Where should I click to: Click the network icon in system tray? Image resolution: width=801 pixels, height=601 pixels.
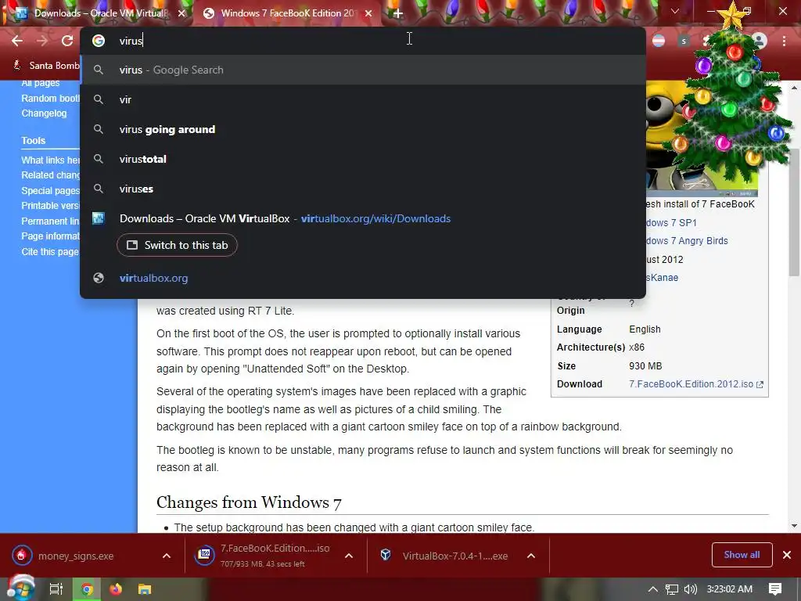[x=672, y=589]
